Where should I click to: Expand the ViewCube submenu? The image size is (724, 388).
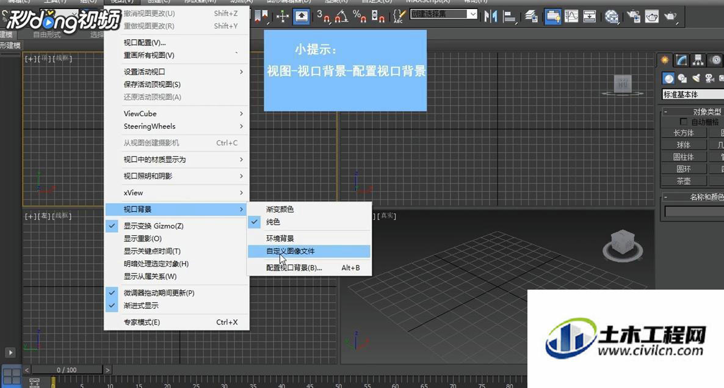click(x=177, y=114)
